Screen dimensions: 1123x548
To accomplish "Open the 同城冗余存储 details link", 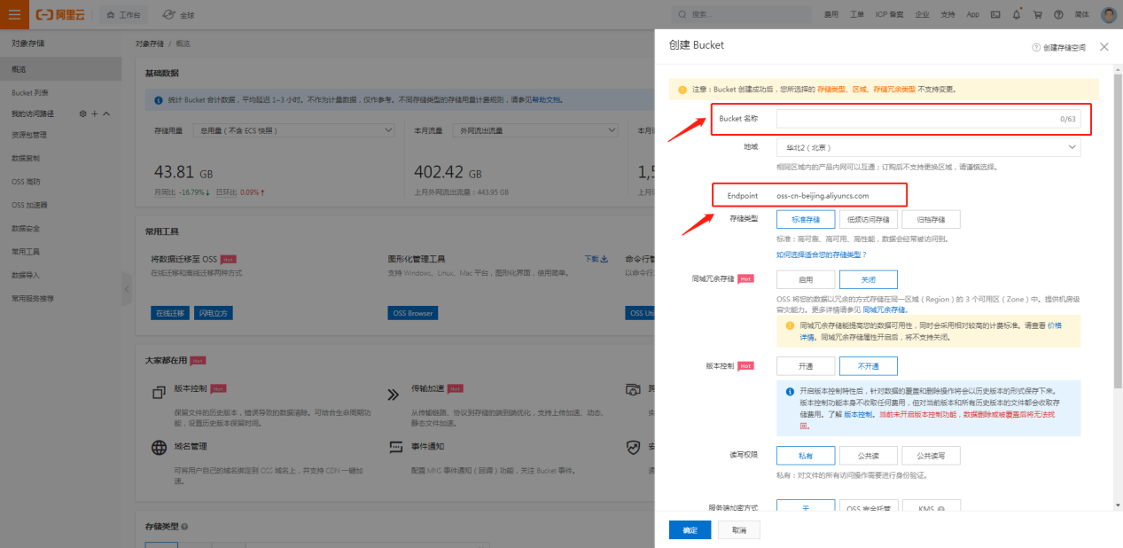I will point(885,309).
